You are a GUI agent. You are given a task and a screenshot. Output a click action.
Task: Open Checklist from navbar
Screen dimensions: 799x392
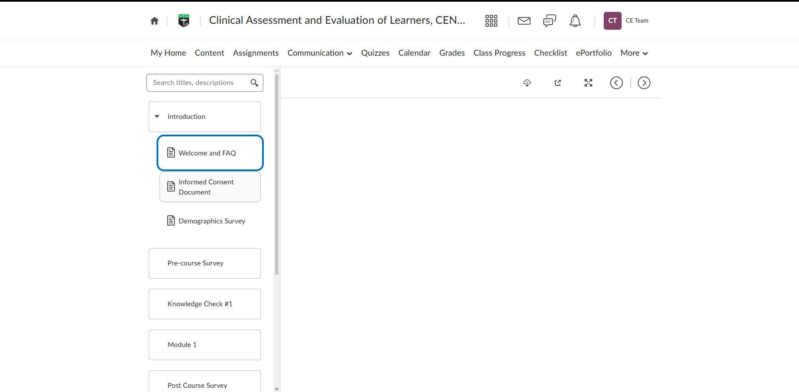click(551, 53)
